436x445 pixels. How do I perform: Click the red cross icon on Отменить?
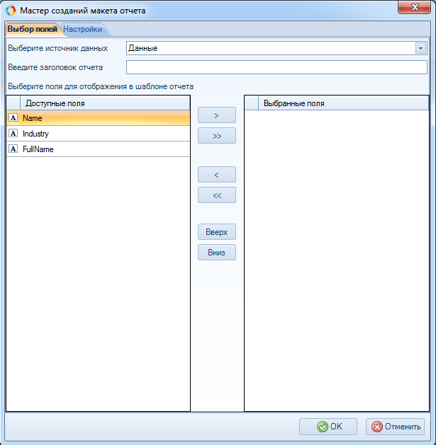click(x=377, y=427)
